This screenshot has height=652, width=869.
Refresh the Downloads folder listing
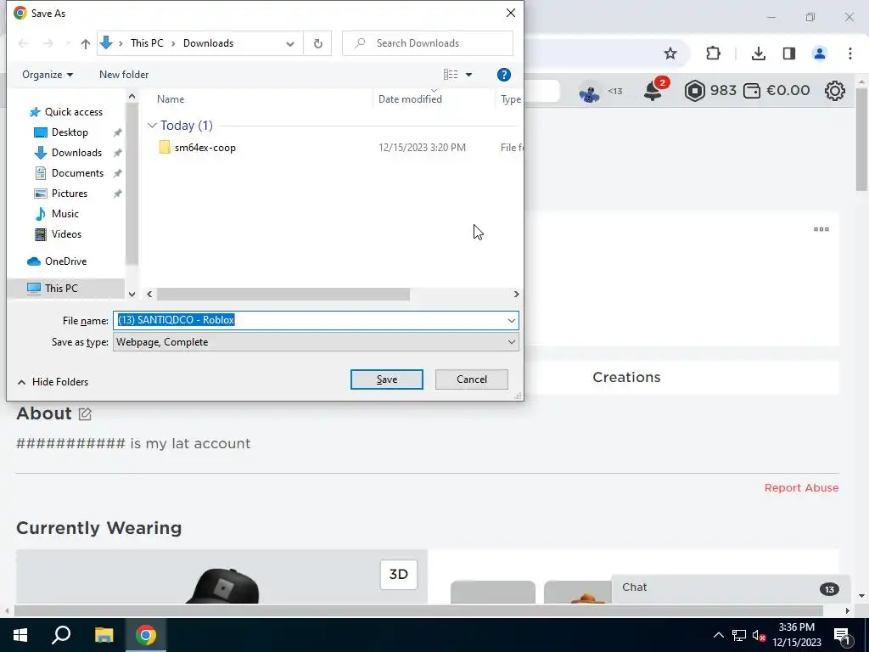click(x=317, y=43)
